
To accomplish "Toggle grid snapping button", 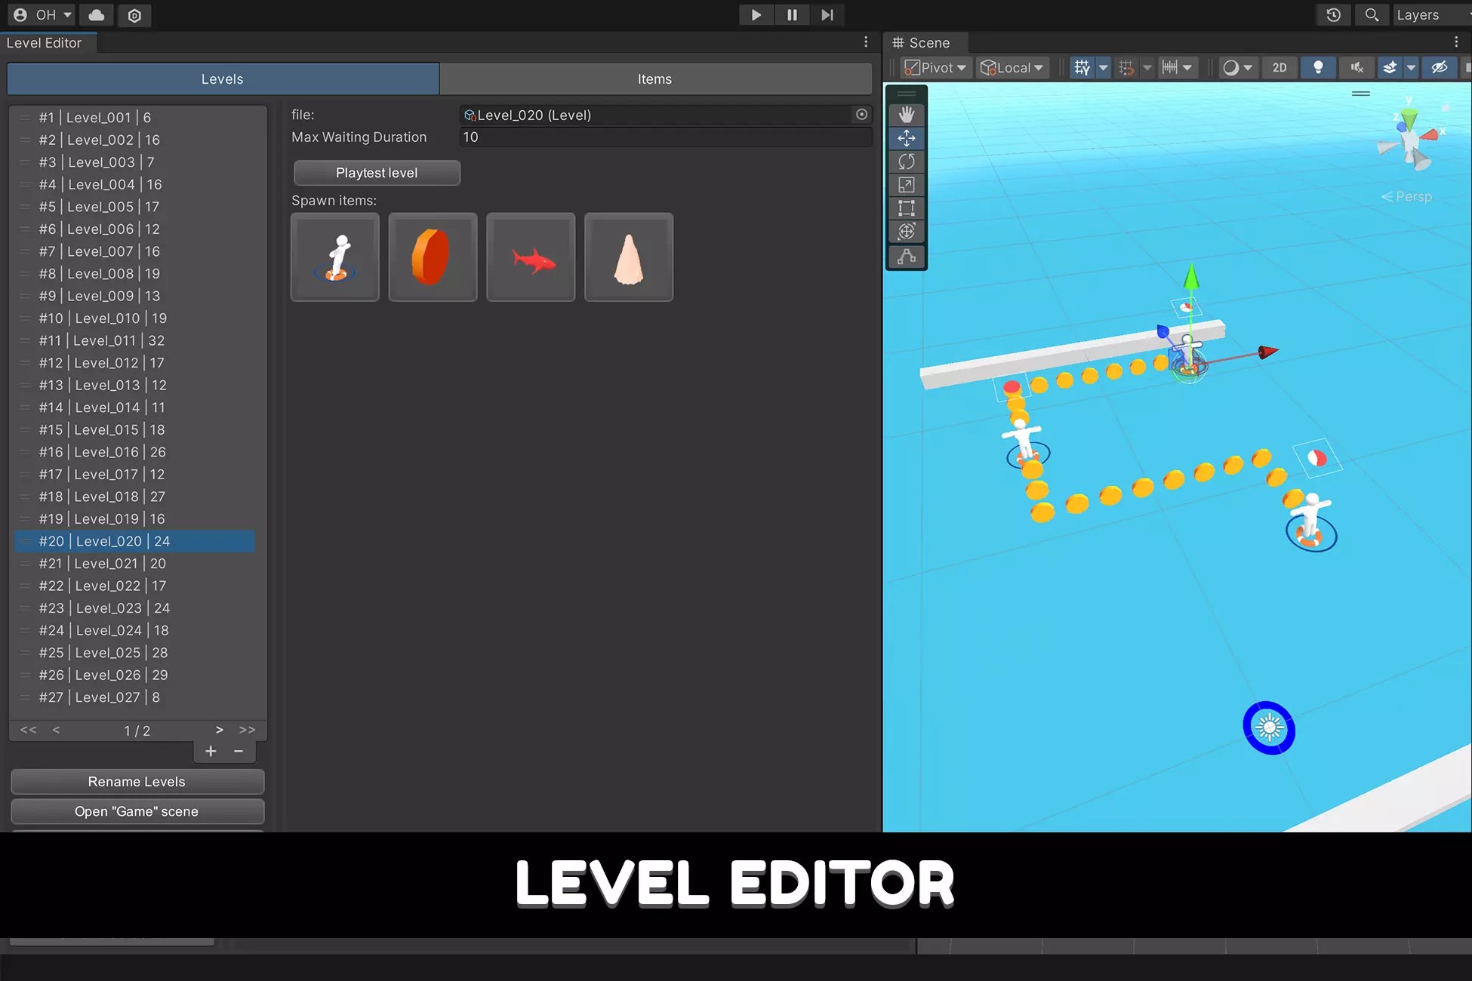I will tap(1126, 68).
